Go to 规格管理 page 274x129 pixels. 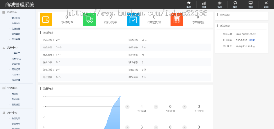(x=16, y=34)
